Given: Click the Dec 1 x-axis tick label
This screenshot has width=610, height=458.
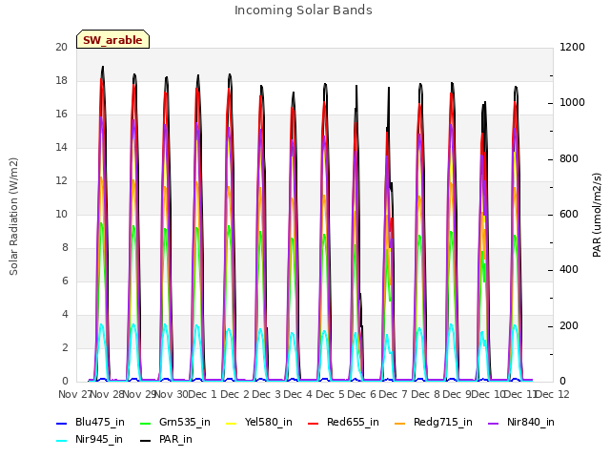Looking at the screenshot, I should [202, 394].
